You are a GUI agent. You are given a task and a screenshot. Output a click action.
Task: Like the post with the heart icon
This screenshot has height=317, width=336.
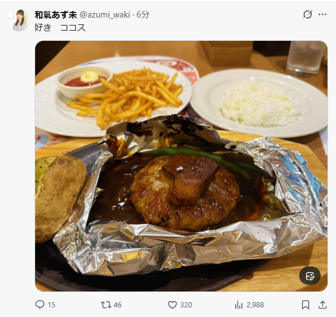(172, 305)
